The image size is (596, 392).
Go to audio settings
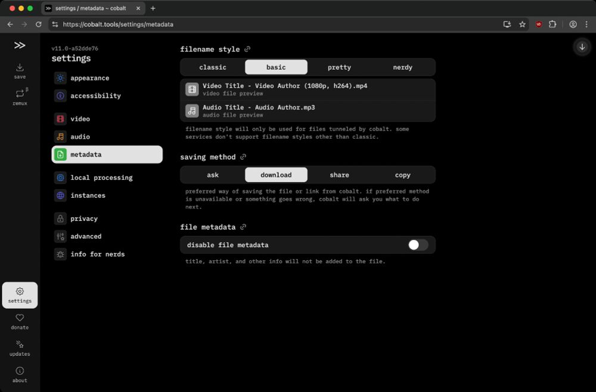(x=107, y=137)
